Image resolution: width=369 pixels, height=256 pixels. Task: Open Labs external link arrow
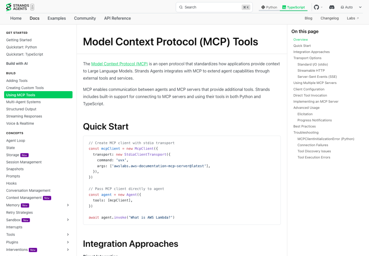click(358, 18)
